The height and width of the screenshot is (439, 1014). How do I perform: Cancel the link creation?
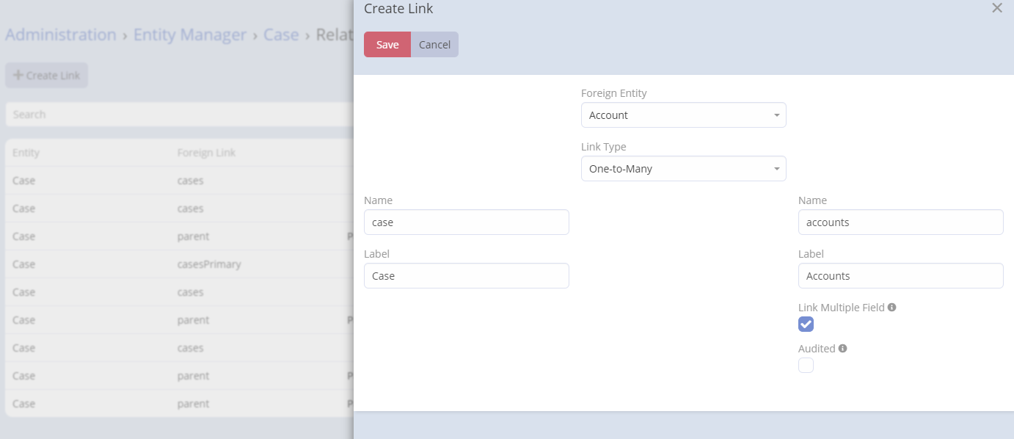434,45
